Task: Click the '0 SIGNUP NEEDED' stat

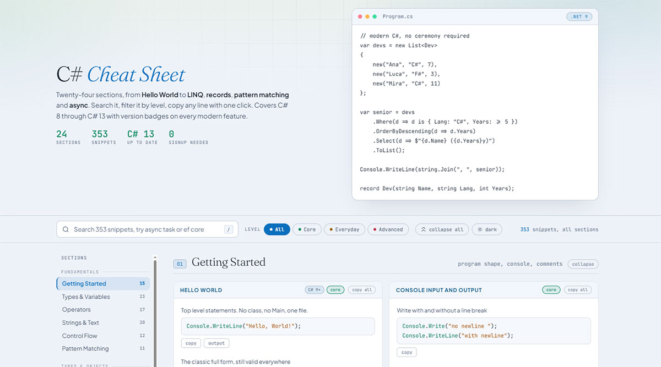Action: (188, 137)
